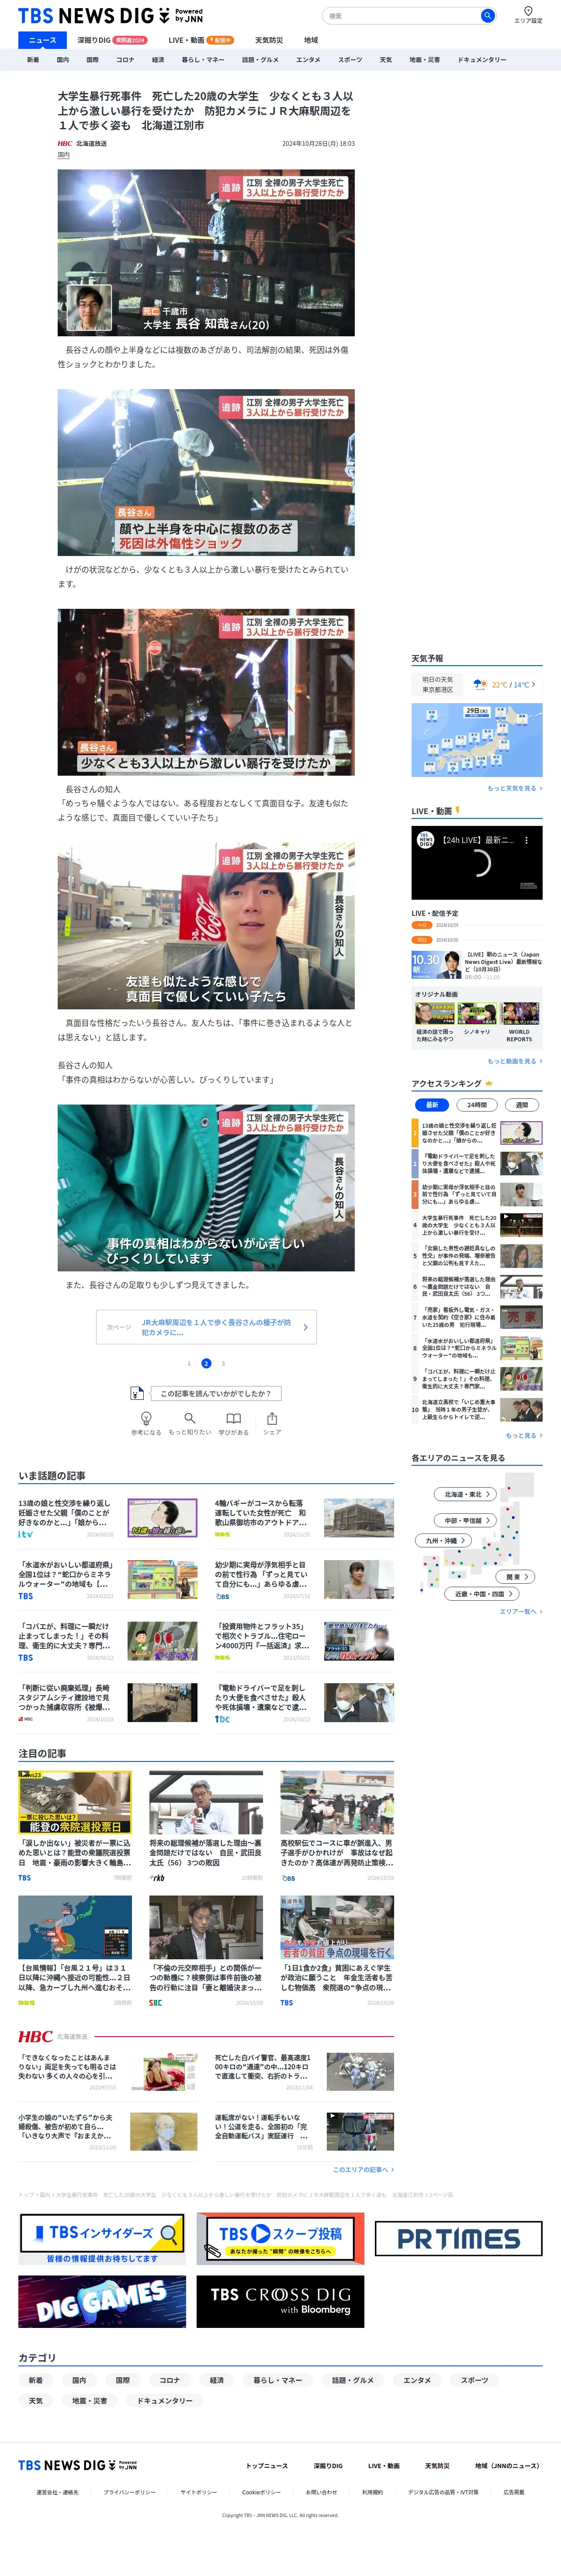Open the スポーツ category in sub navigation

[x=350, y=60]
